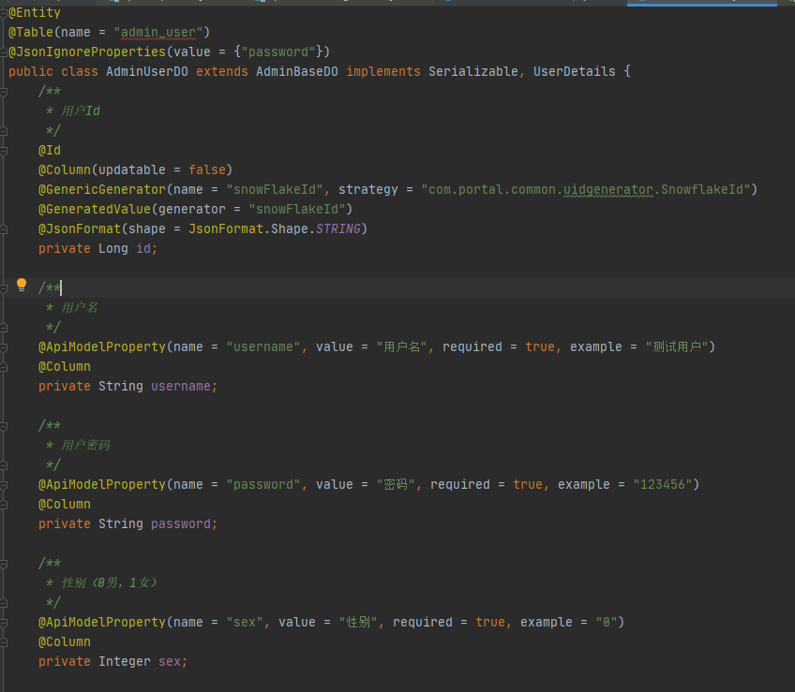795x692 pixels.
Task: Click the 用户Id comment text
Action: tap(81, 110)
